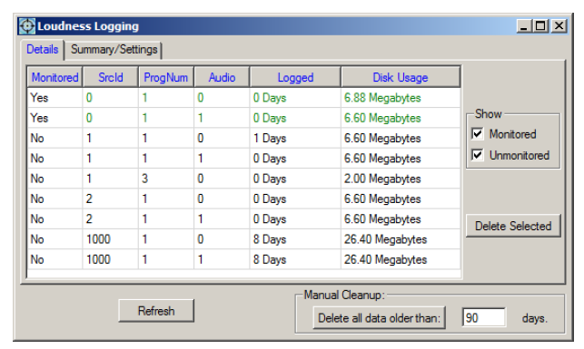Close the Loudness Logging window

pyautogui.click(x=559, y=26)
